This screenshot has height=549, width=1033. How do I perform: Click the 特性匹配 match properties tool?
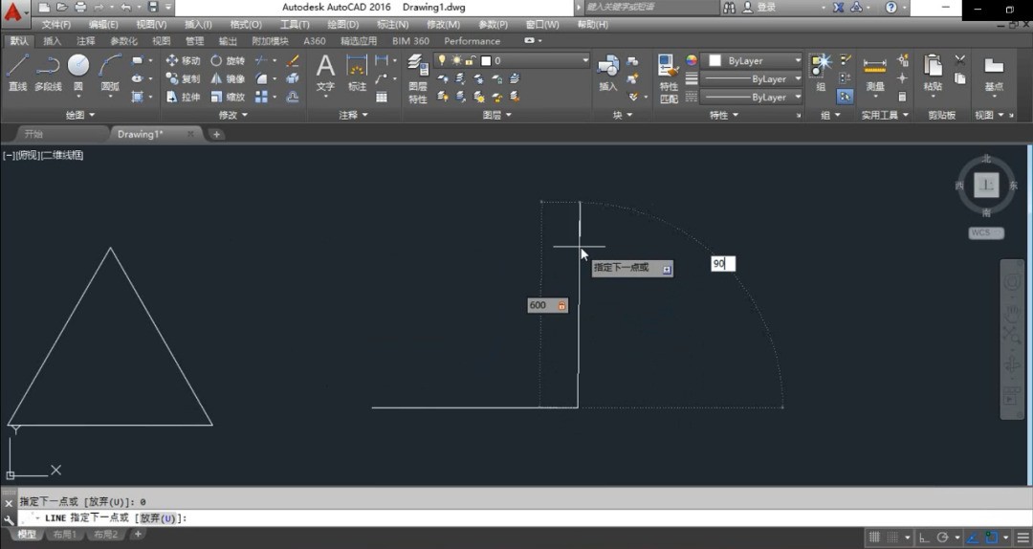click(669, 79)
